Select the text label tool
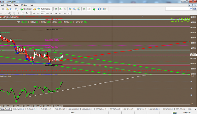Image resolution: width=197 pixels, height=114 pixels. pos(23,13)
